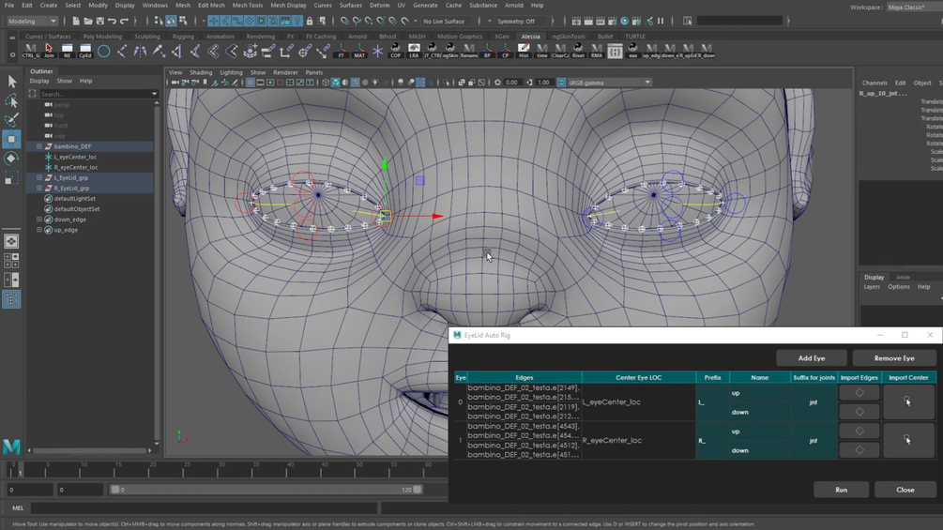Click the save scene icon
Viewport: 943px width, 530px height.
click(x=99, y=21)
